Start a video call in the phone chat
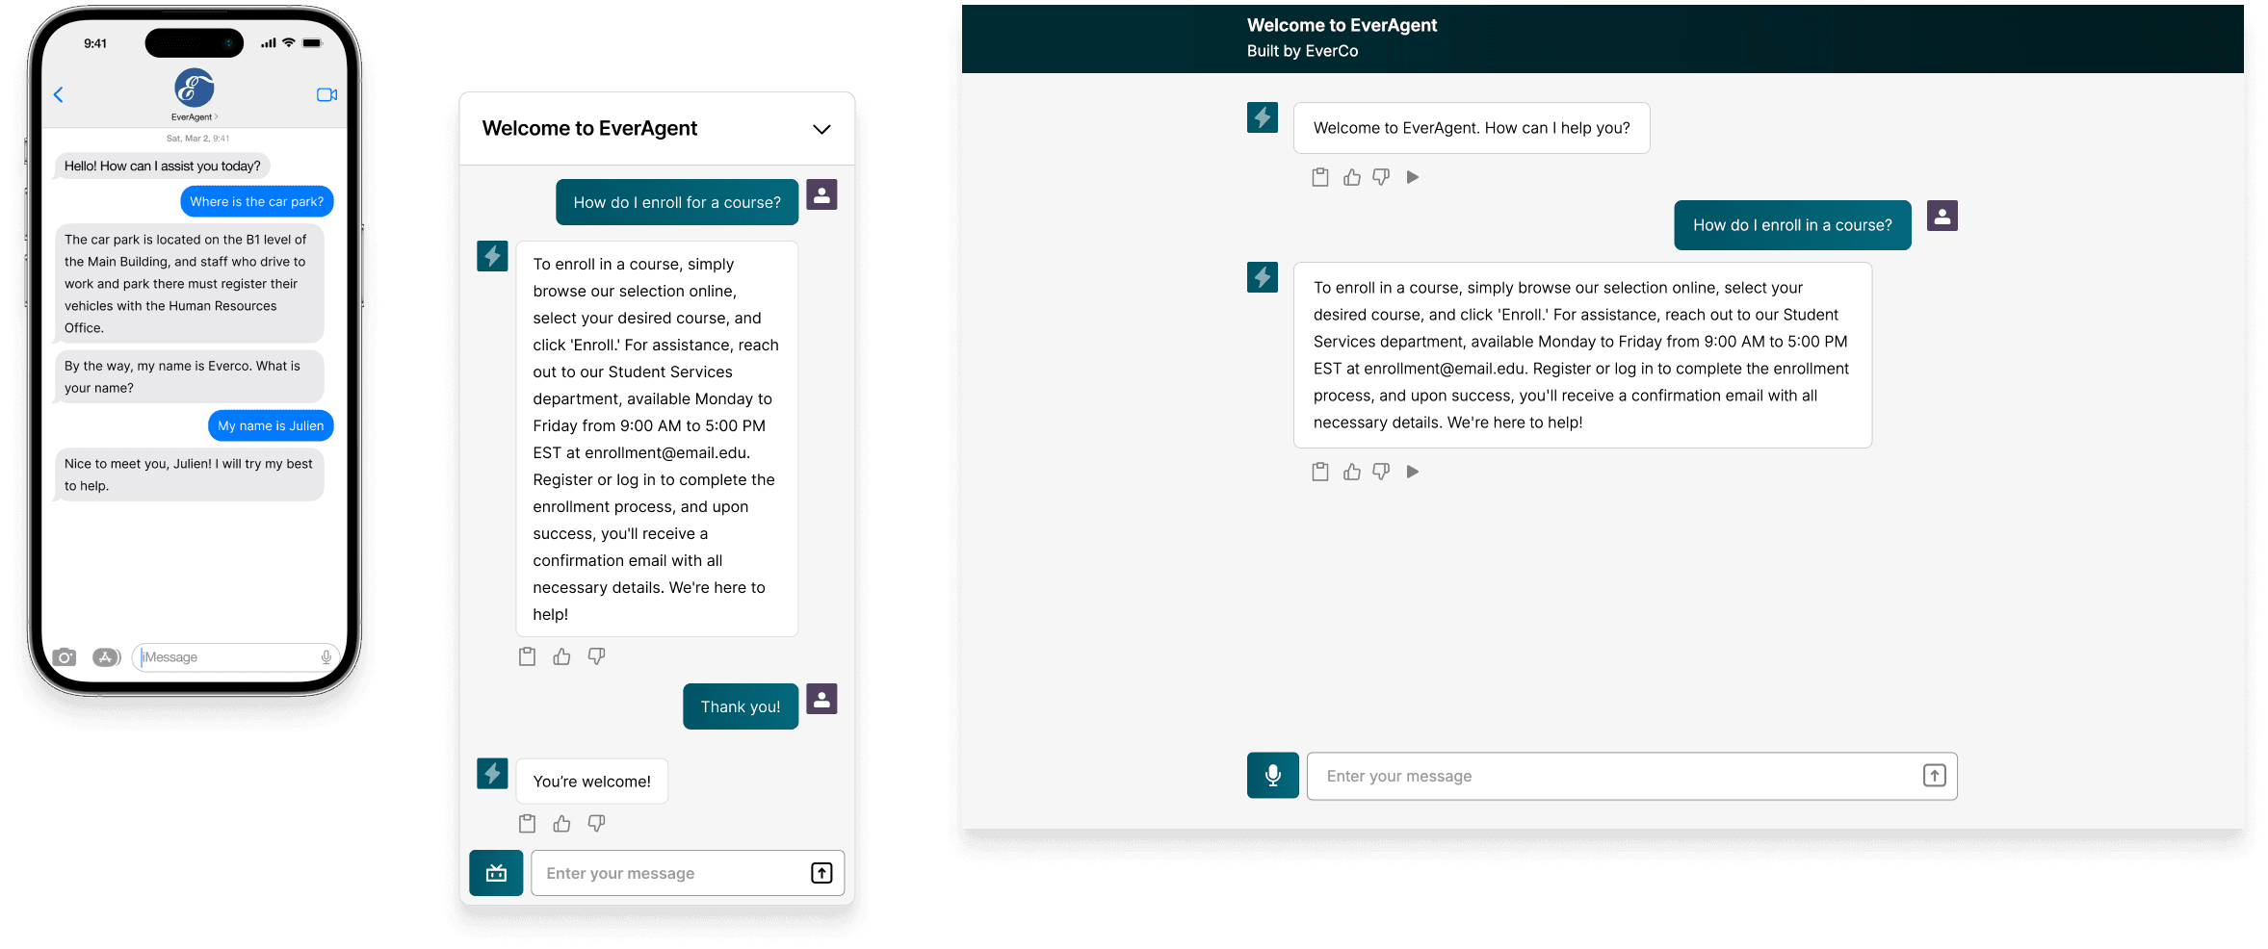 [x=326, y=94]
